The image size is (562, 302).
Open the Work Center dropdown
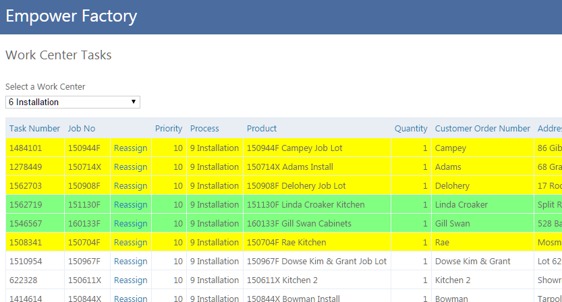tap(73, 102)
